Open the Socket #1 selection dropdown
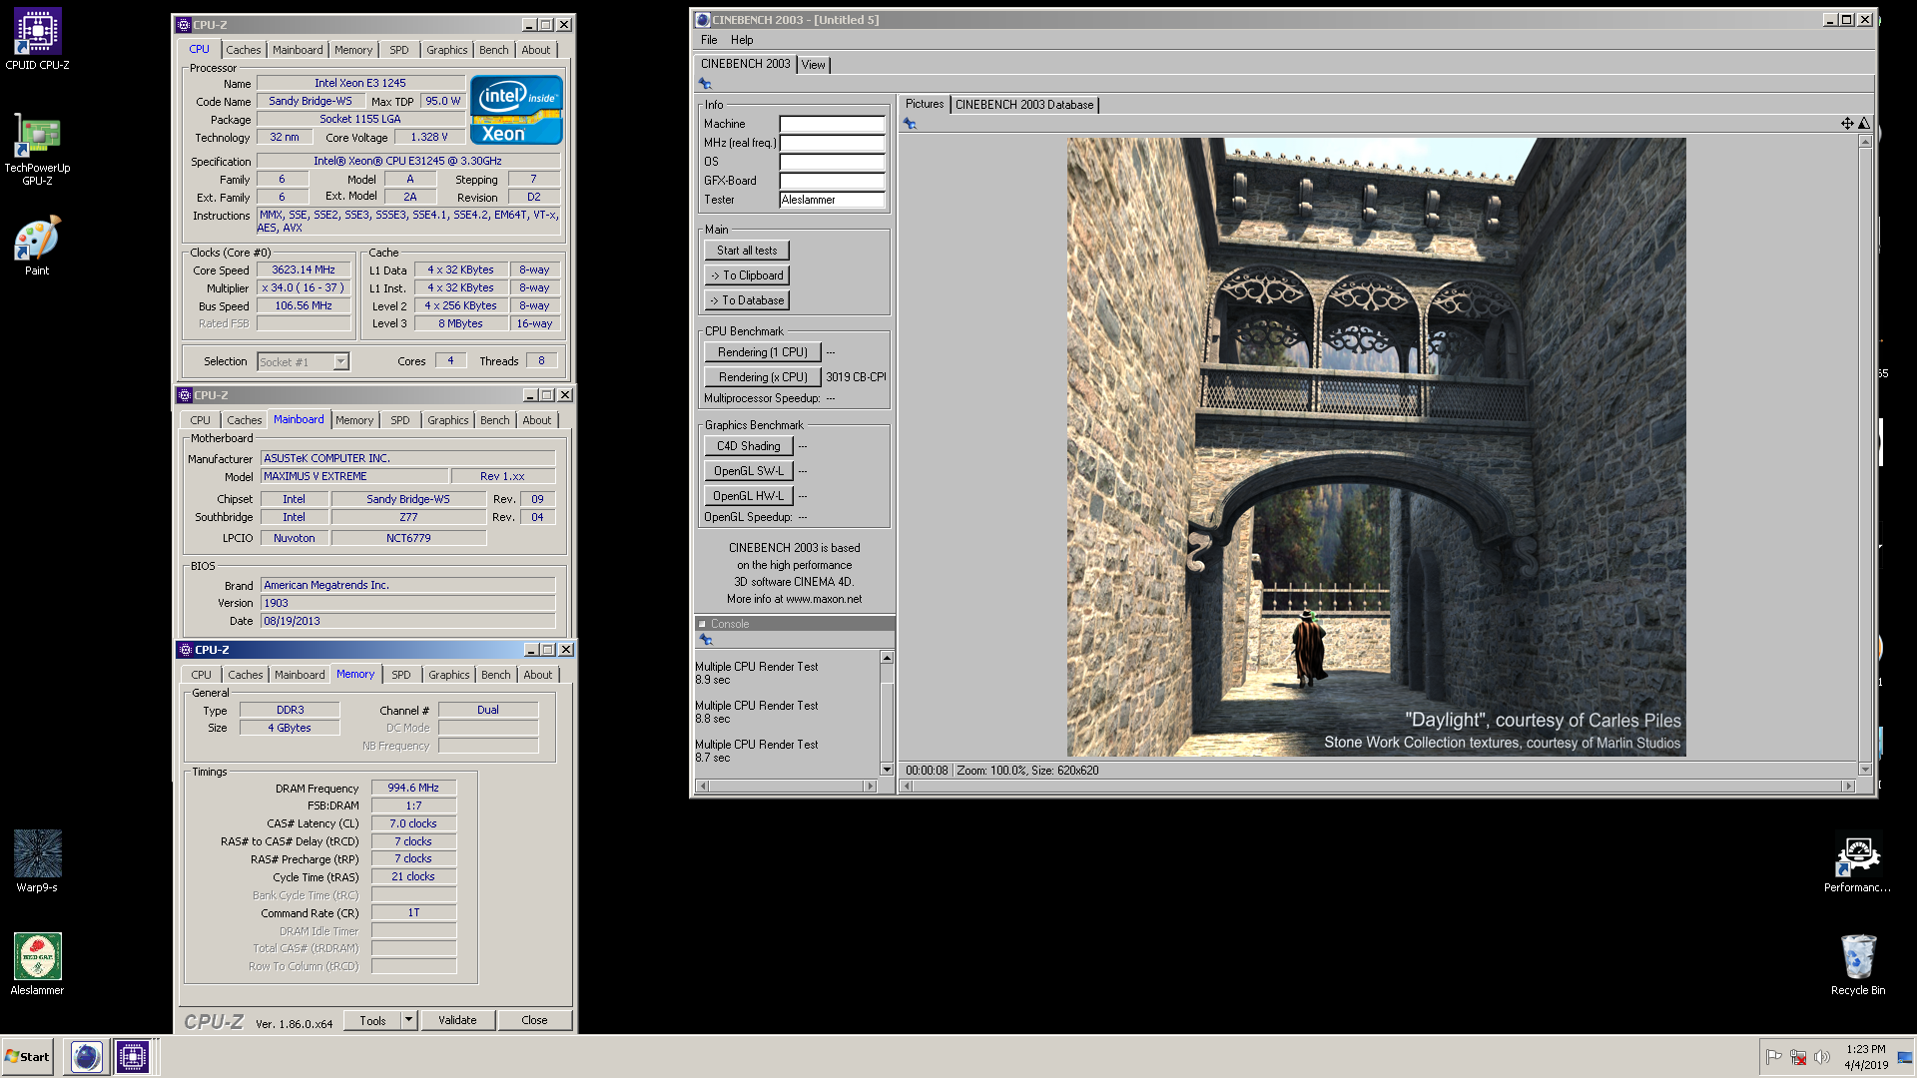This screenshot has height=1078, width=1917. (340, 362)
